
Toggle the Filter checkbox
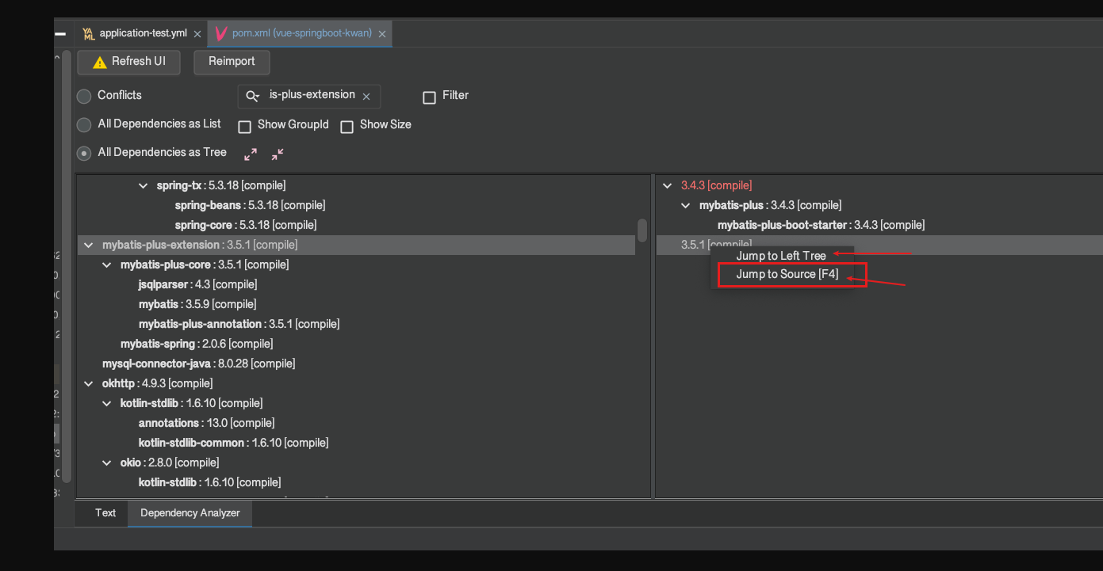click(x=429, y=97)
